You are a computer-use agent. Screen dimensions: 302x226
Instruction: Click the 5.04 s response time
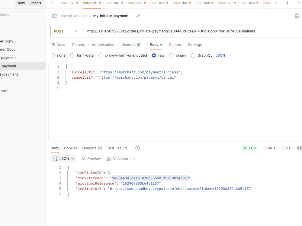pyautogui.click(x=270, y=148)
